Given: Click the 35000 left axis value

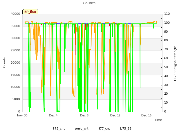Looking at the screenshot, I should point(15,26).
